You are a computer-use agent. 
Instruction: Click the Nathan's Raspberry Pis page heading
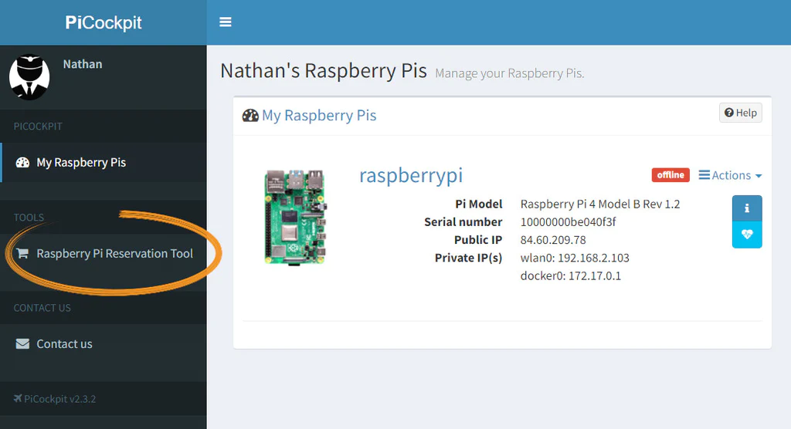pyautogui.click(x=324, y=71)
